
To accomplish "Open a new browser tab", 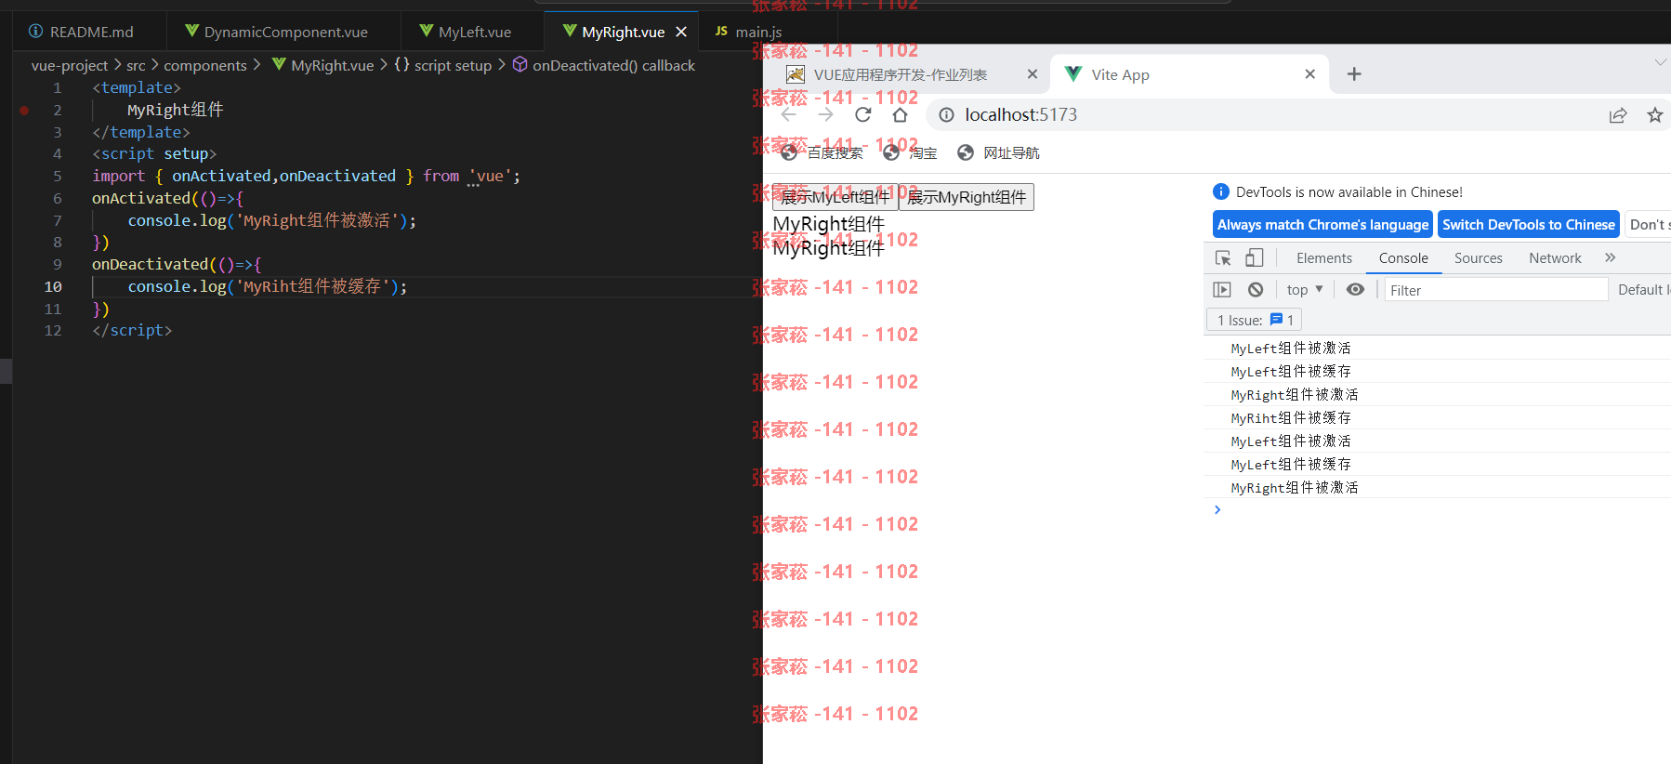I will click(x=1354, y=74).
